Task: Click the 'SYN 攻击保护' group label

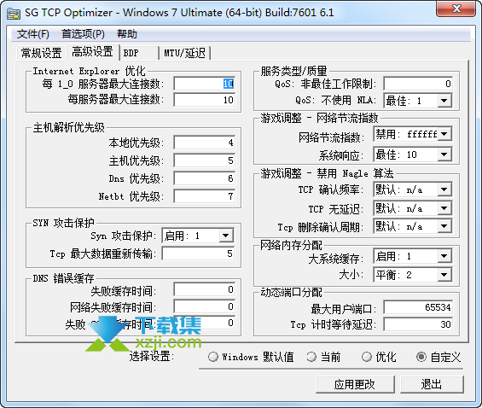Action: (x=64, y=223)
